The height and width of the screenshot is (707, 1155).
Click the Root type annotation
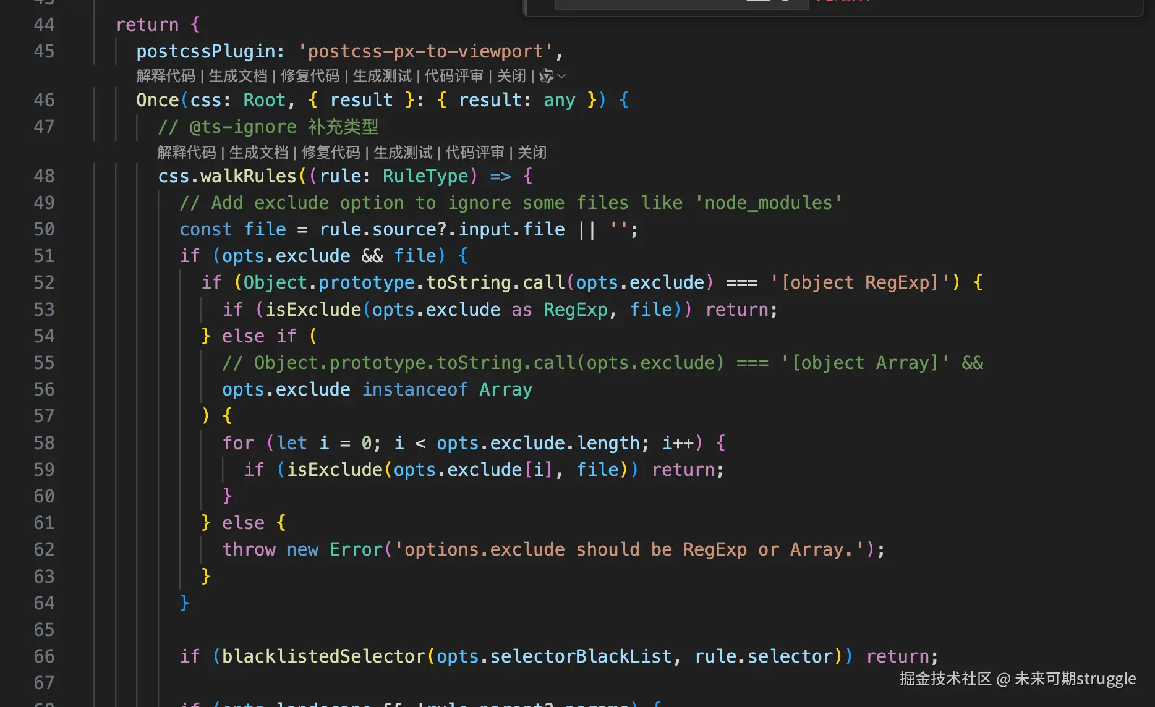pos(265,100)
